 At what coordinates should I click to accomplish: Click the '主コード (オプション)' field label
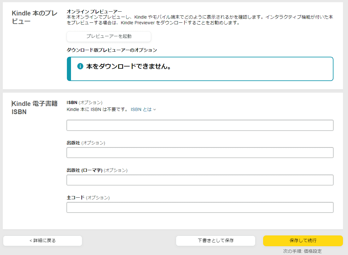click(x=88, y=198)
